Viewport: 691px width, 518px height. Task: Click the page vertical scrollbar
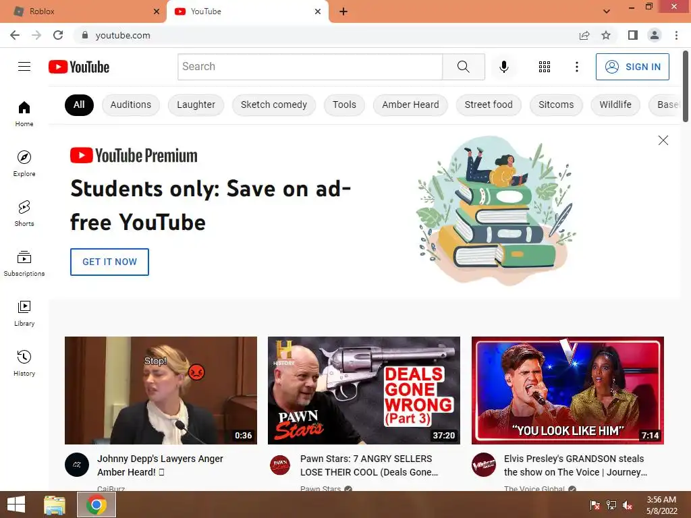point(686,86)
